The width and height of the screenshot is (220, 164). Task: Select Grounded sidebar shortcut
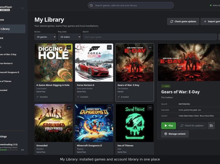pos(4,90)
